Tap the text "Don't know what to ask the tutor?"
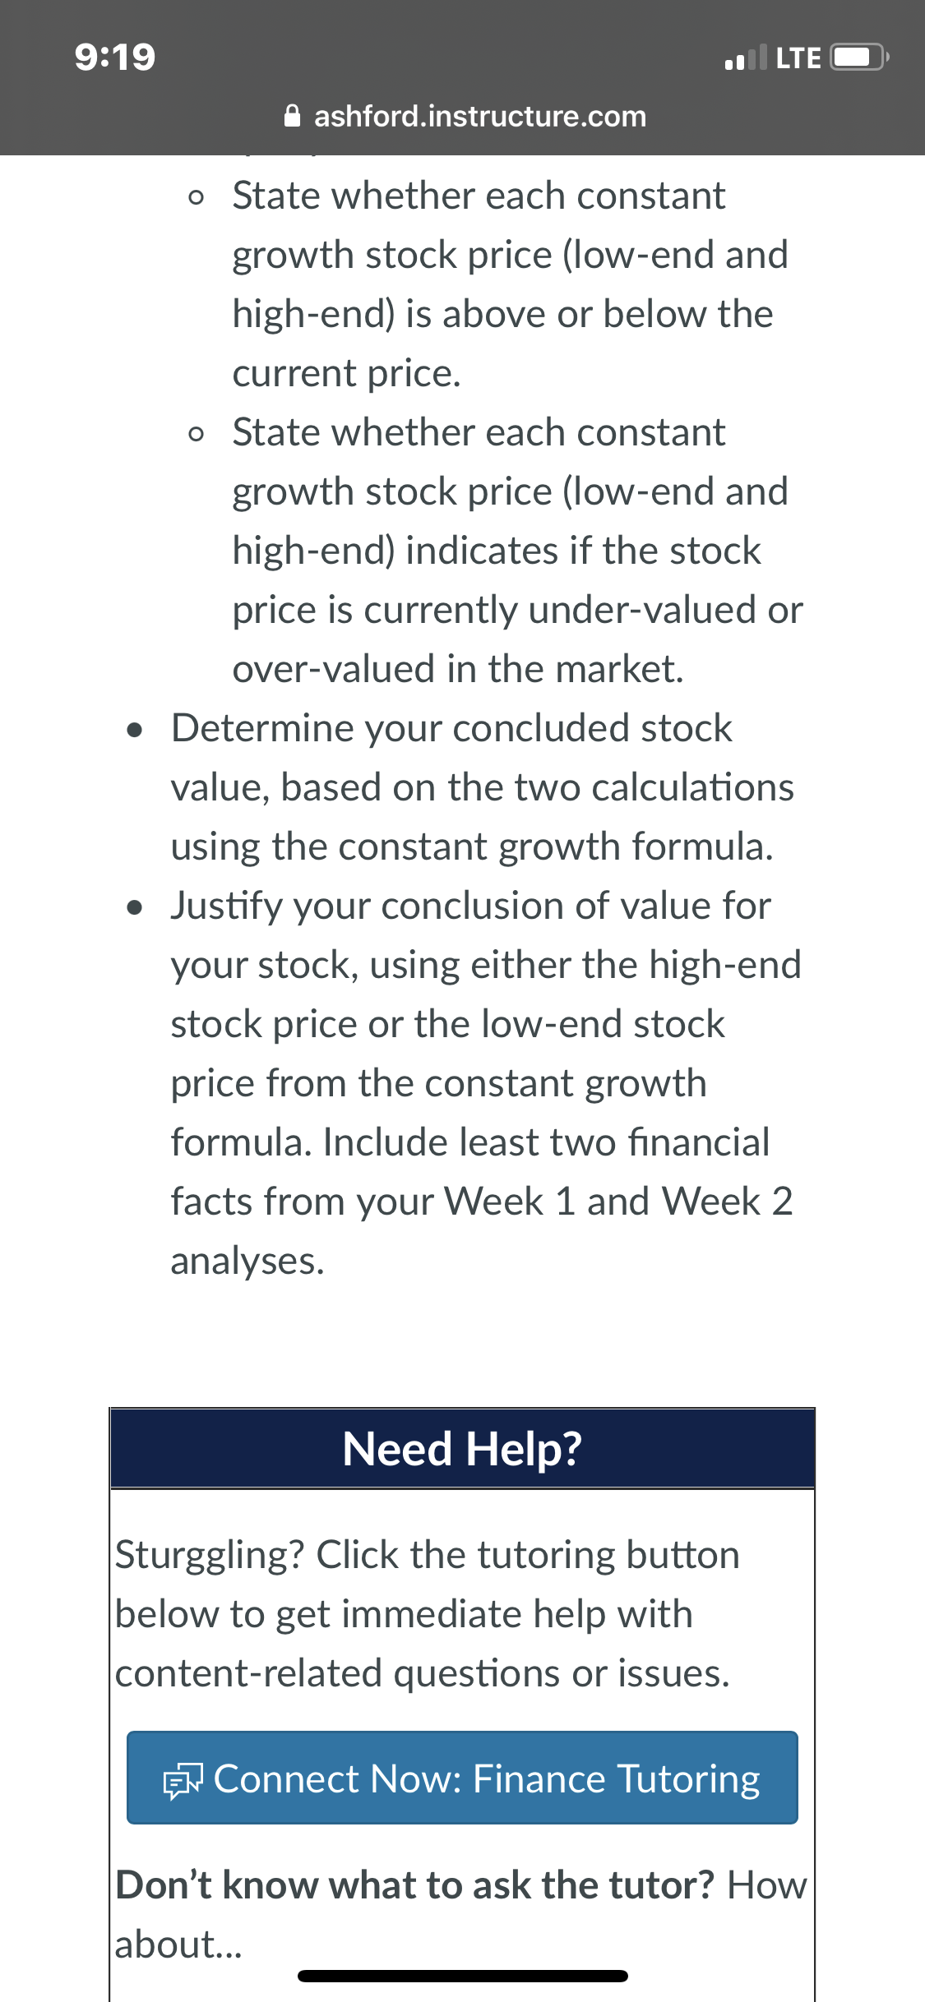Screen dimensions: 925x2002 (415, 1884)
